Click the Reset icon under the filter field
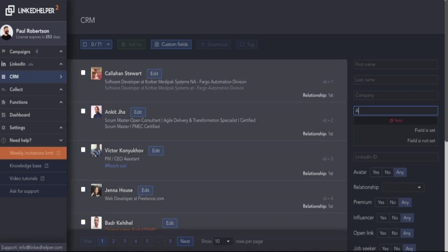The width and height of the screenshot is (448, 252). point(391,121)
